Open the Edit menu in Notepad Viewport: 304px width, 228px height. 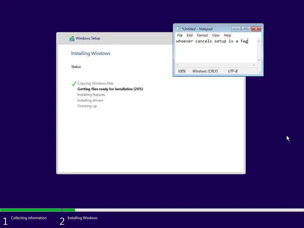coord(189,35)
